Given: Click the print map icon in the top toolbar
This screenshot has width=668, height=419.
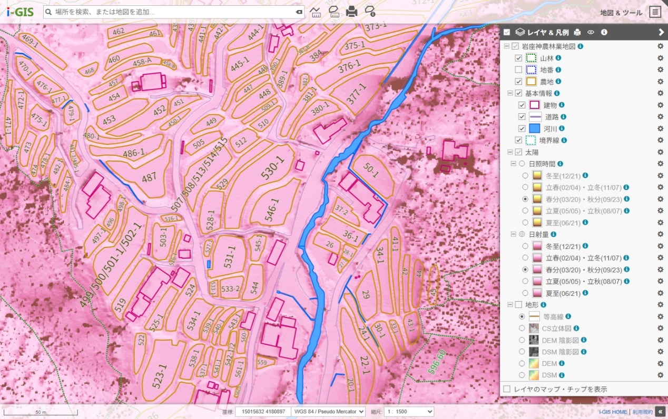Looking at the screenshot, I should pos(352,12).
